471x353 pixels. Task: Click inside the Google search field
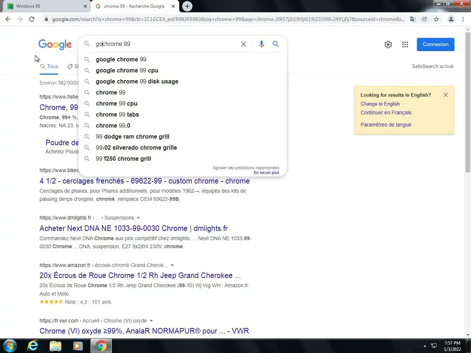tap(166, 44)
